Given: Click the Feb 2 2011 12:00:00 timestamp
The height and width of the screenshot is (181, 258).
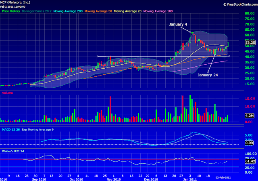Looking at the screenshot, I should pos(12,7).
